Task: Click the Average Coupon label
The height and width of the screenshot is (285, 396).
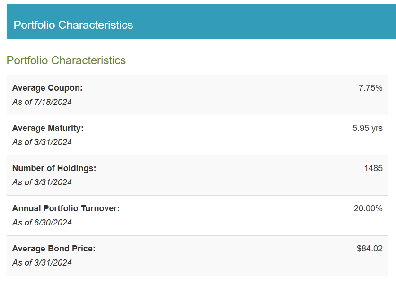Action: (x=47, y=88)
